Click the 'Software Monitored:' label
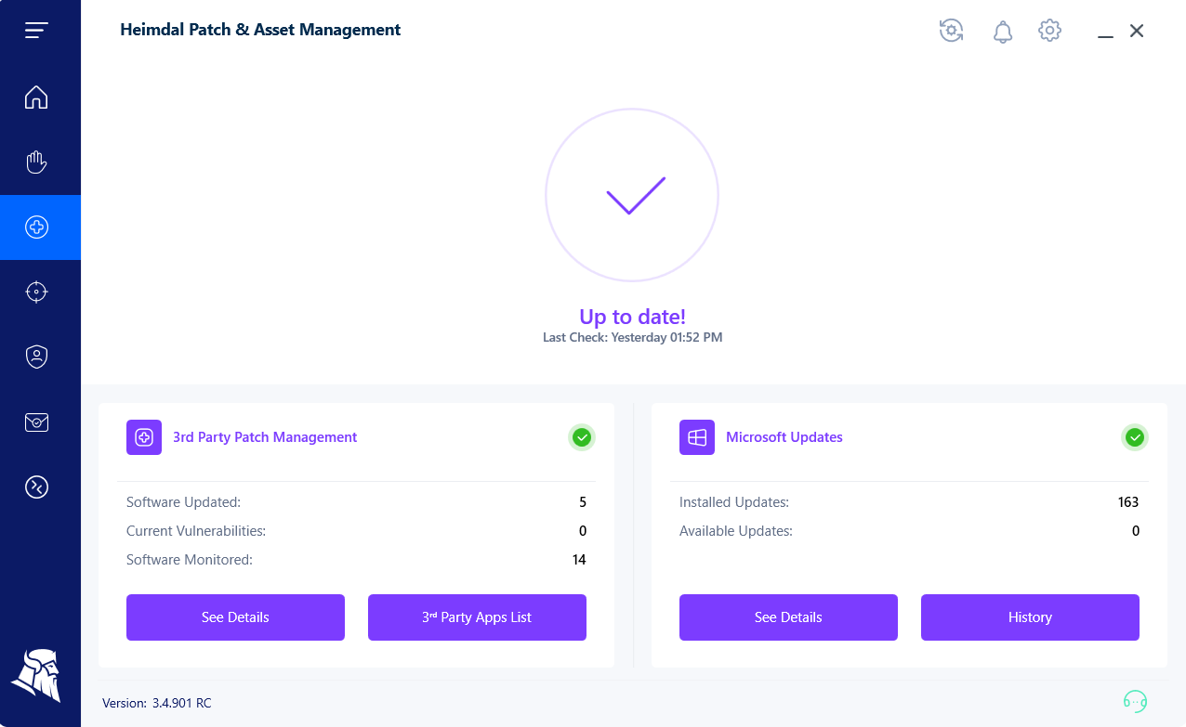This screenshot has width=1186, height=727. 190,560
